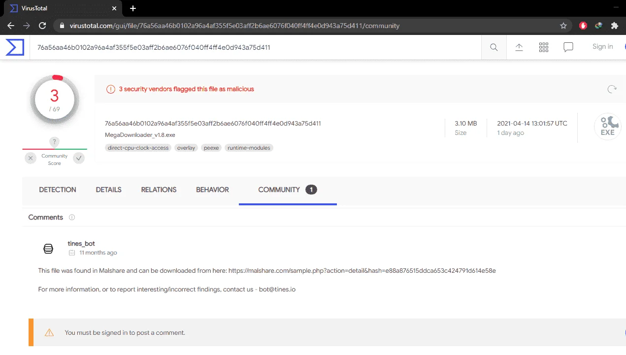Screen dimensions: 626x355
Task: Click the '1 day ago' analysis age text
Action: (x=511, y=133)
